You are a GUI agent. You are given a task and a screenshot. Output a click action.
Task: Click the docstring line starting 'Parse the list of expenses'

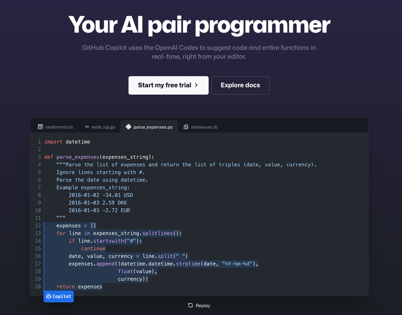click(x=186, y=164)
